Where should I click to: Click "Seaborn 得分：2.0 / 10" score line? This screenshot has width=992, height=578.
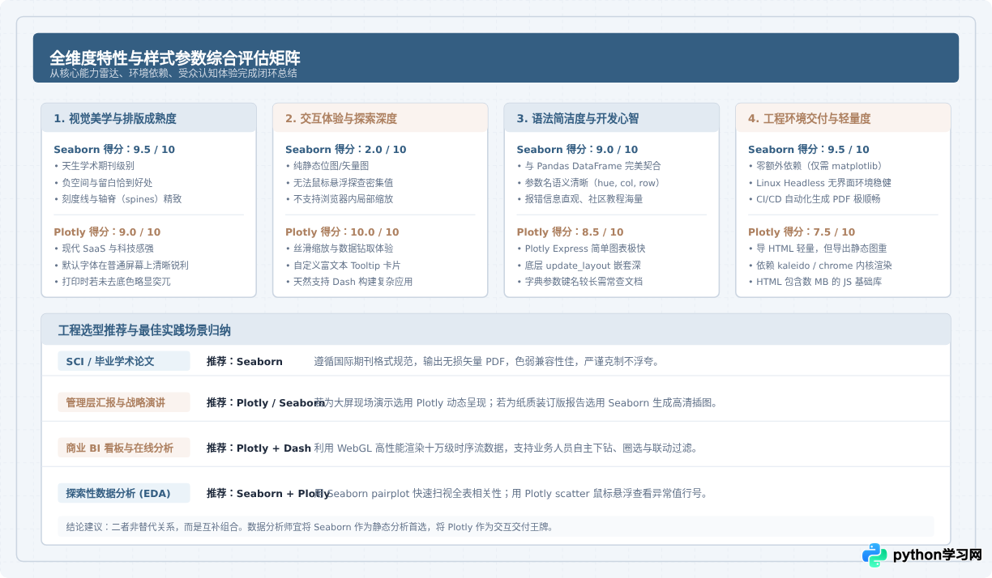[x=346, y=150]
